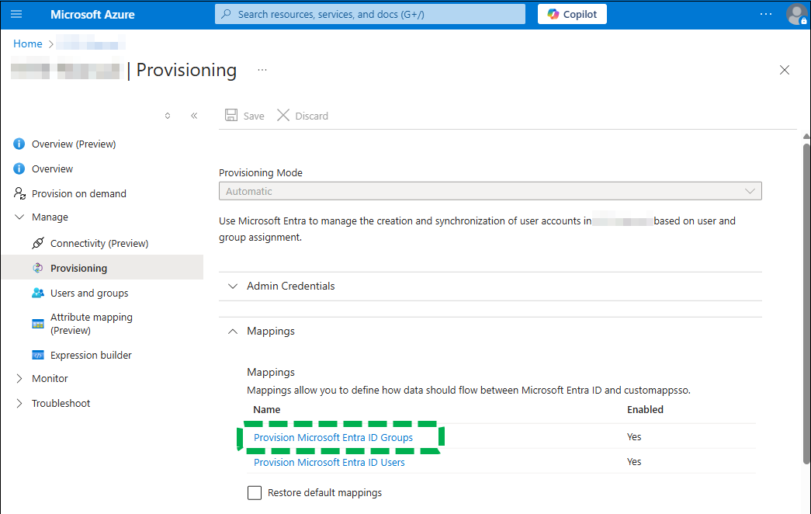
Task: Click the Save disk icon
Action: point(231,116)
